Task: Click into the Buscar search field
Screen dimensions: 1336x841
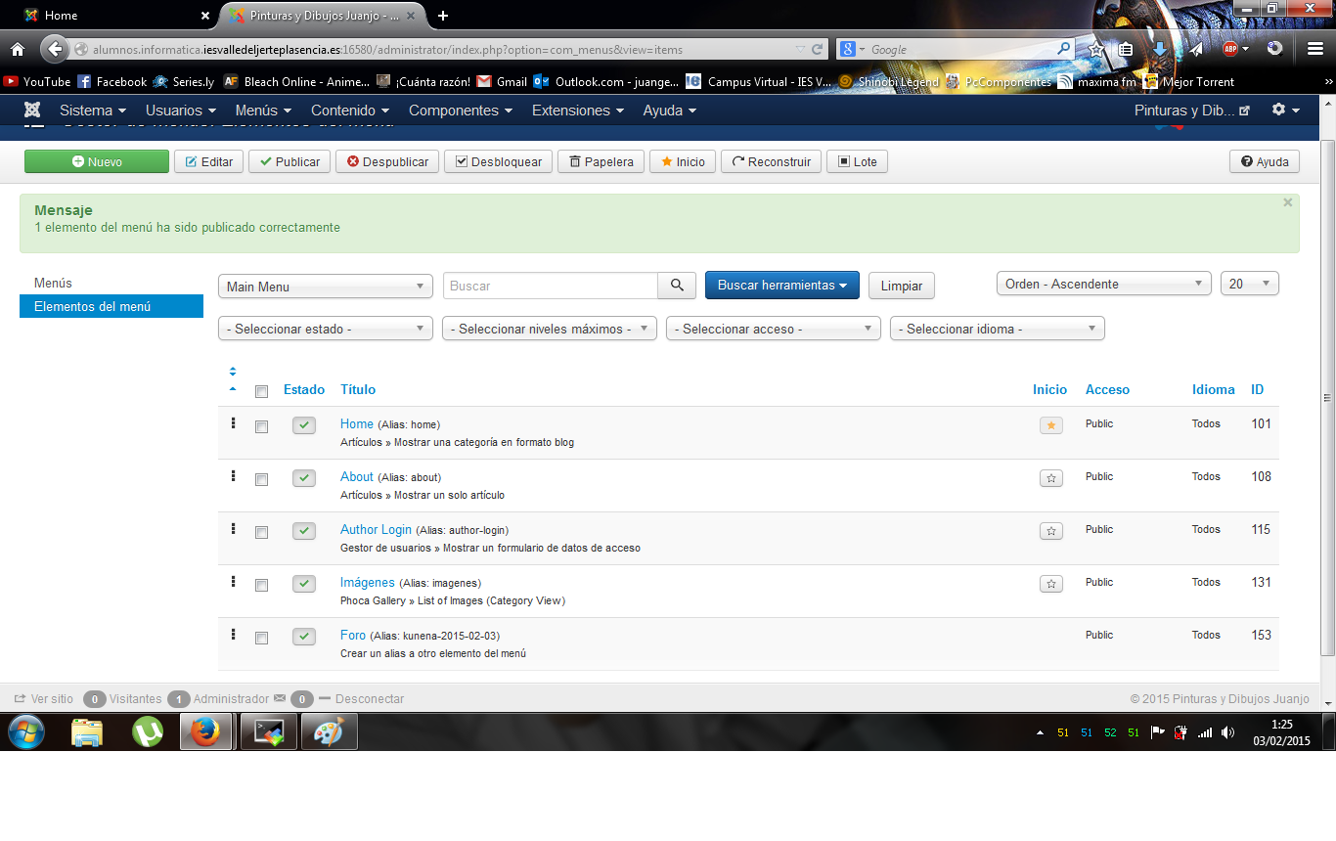Action: point(550,286)
